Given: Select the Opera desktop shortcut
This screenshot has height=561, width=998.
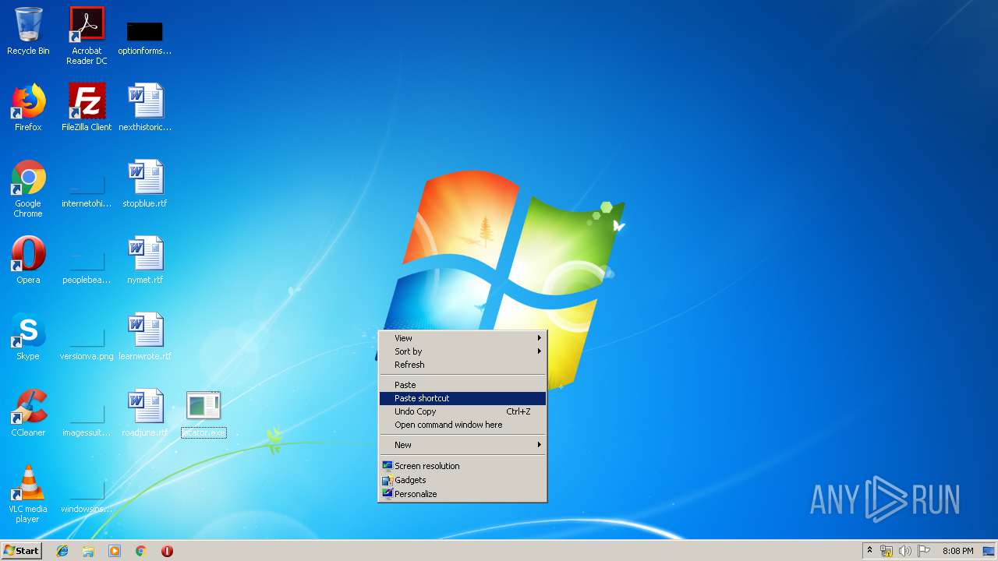Looking at the screenshot, I should coord(28,260).
